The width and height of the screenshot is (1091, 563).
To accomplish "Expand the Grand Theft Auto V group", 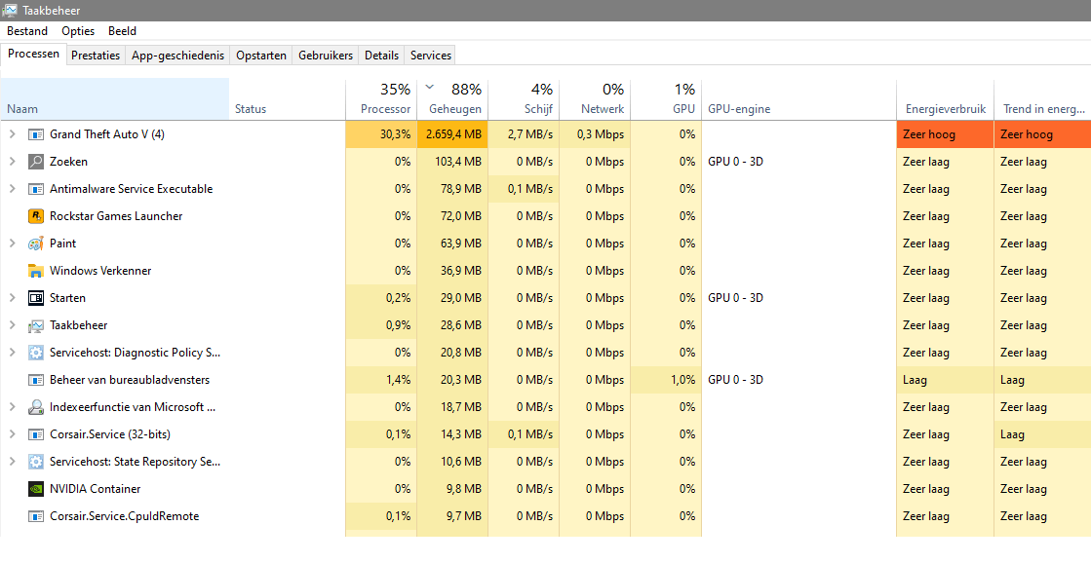I will (13, 134).
